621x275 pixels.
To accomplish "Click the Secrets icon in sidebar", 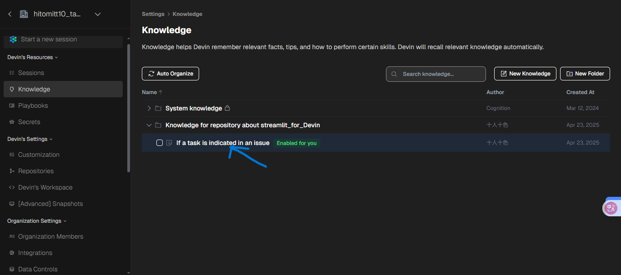I will click(x=12, y=122).
